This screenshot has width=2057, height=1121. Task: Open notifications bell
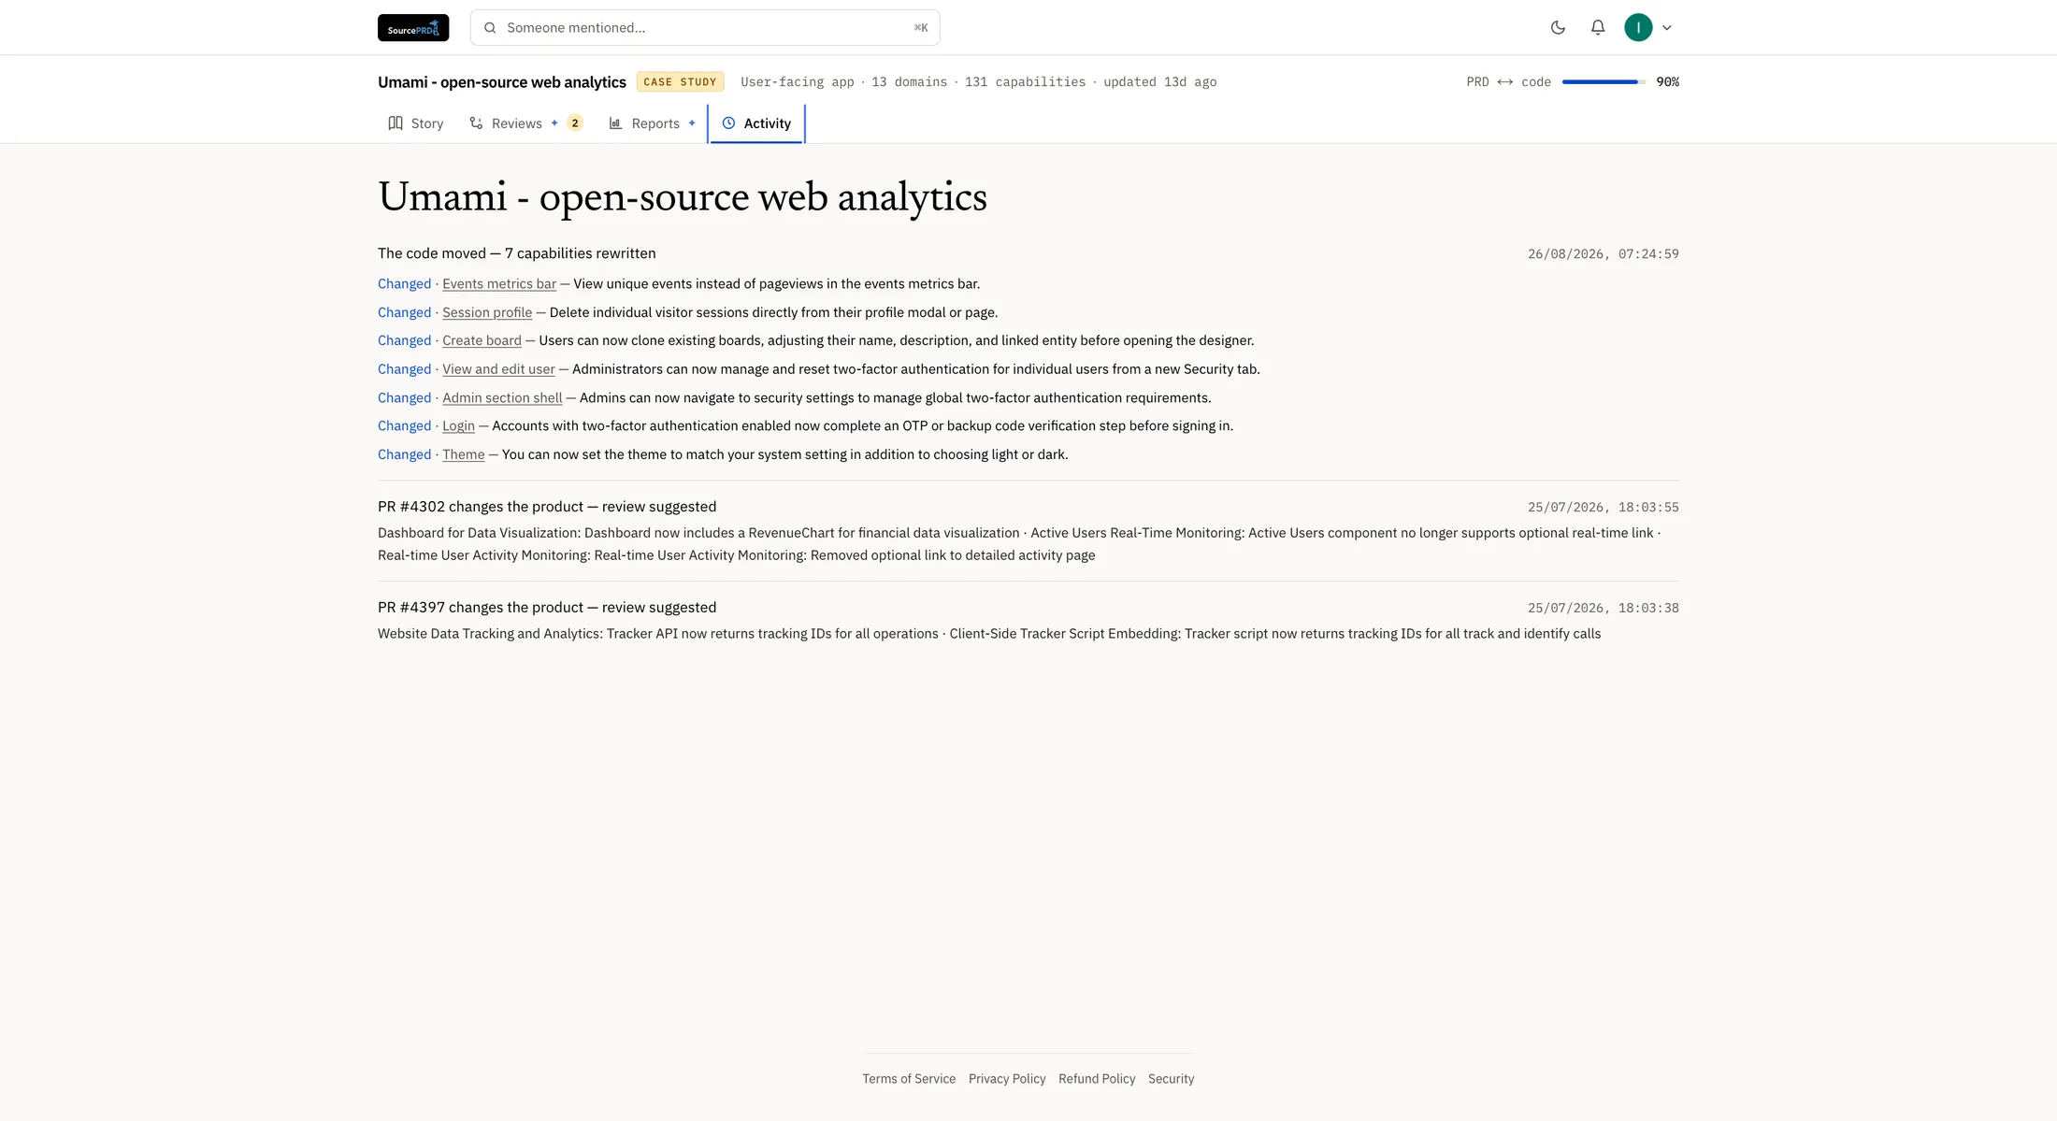coord(1598,28)
